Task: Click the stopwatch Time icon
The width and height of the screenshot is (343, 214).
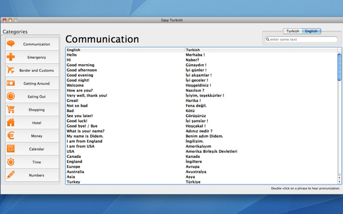Action: tap(11, 162)
